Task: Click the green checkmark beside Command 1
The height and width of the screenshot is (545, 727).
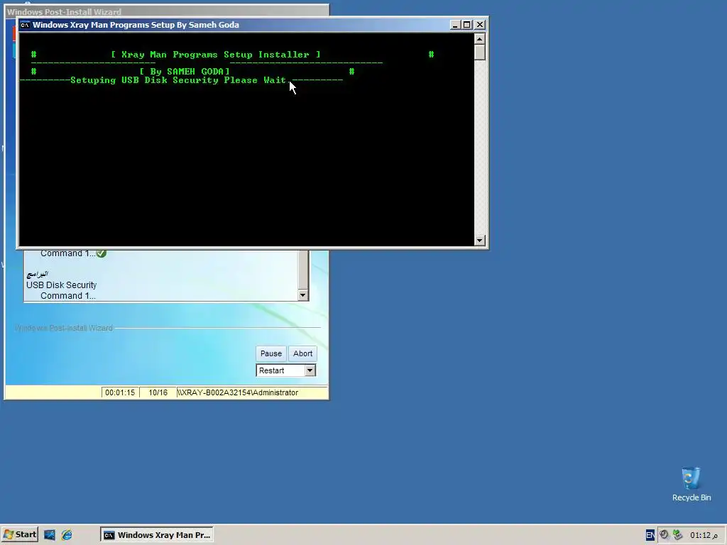Action: pos(102,253)
